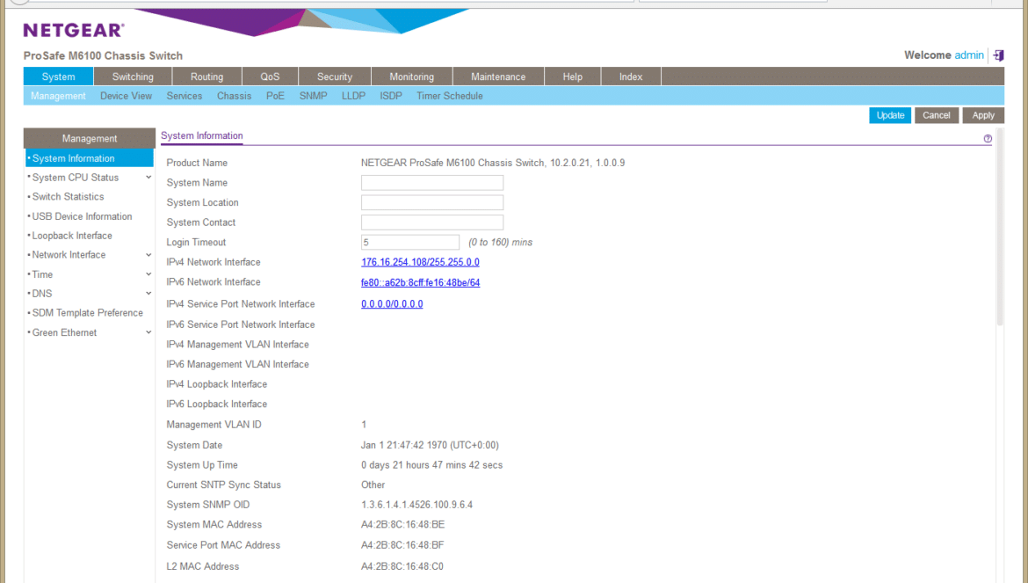Open the Services submenu item
The image size is (1028, 583).
pos(185,96)
